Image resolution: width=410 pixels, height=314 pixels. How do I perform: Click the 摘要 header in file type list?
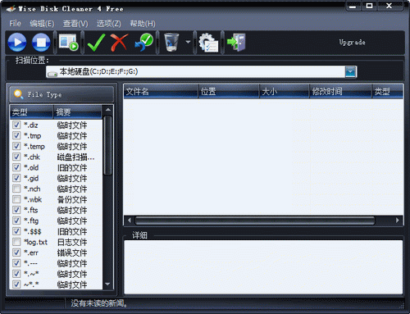tap(78, 112)
